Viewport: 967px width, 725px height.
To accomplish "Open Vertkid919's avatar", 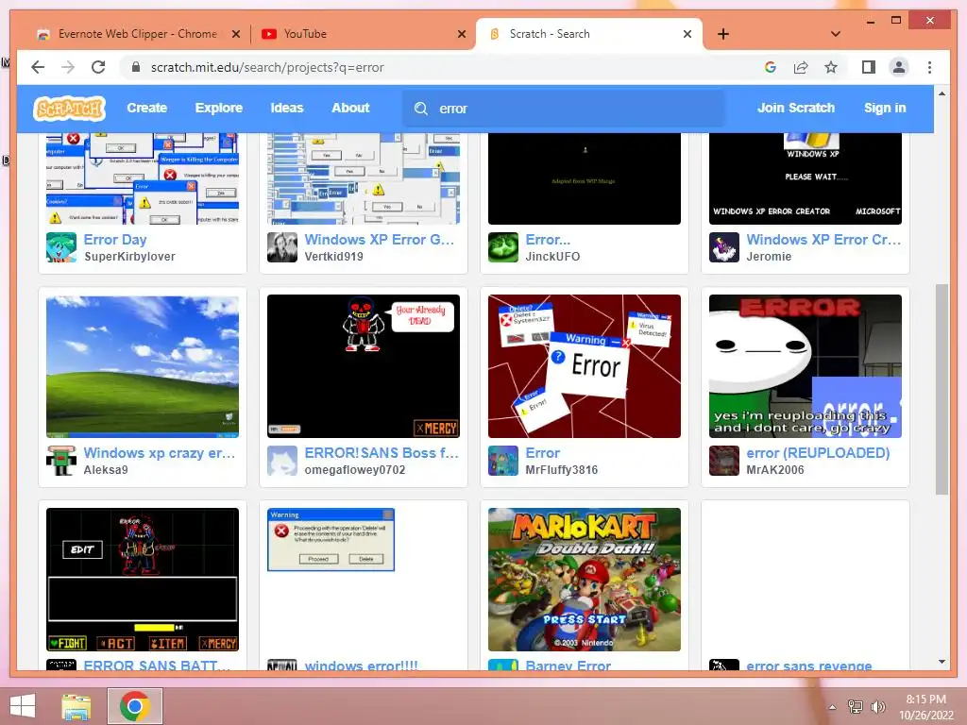I will click(281, 247).
